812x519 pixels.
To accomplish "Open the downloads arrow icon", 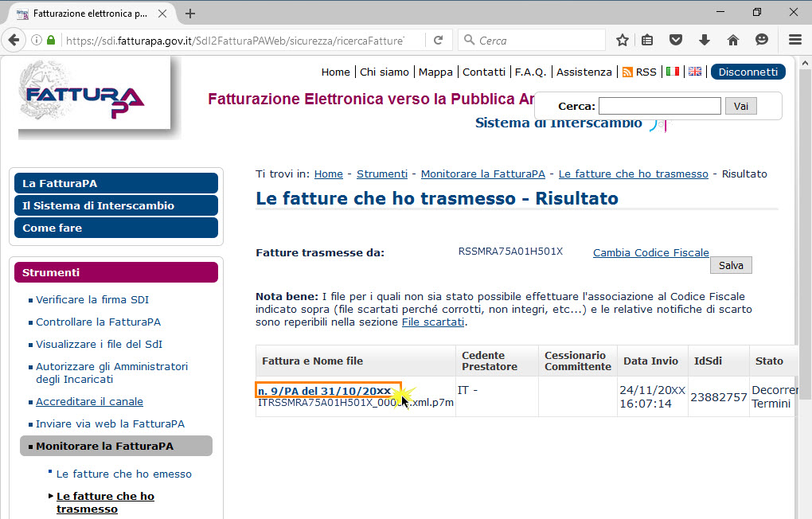I will point(705,40).
